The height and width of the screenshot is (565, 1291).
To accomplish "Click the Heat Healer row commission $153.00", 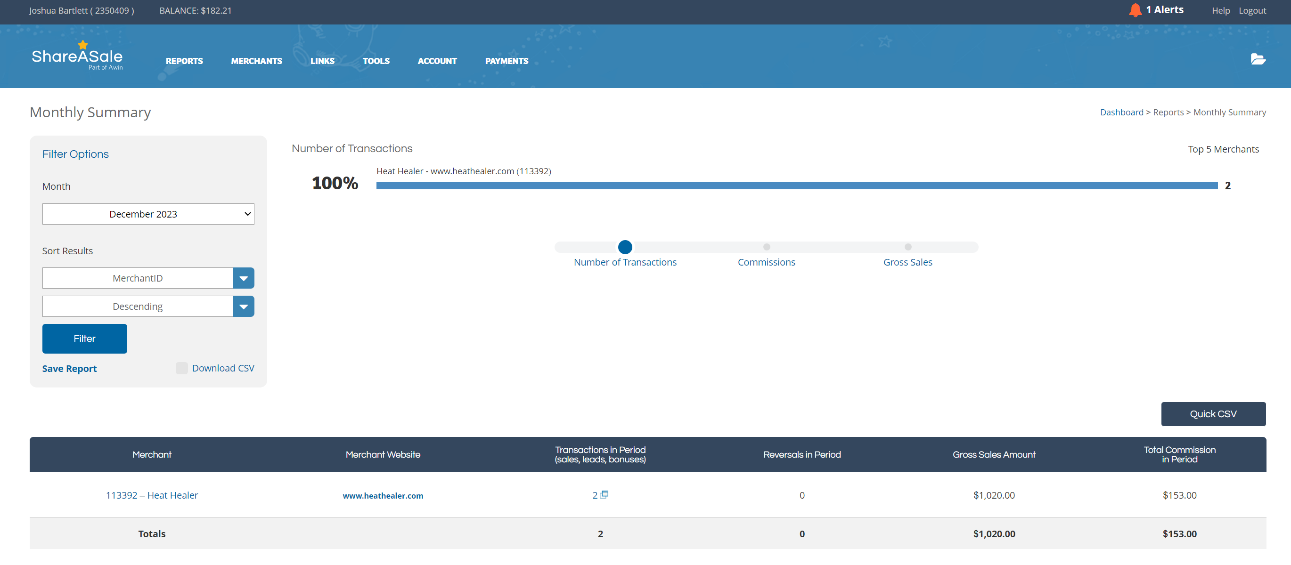I will click(x=1179, y=495).
